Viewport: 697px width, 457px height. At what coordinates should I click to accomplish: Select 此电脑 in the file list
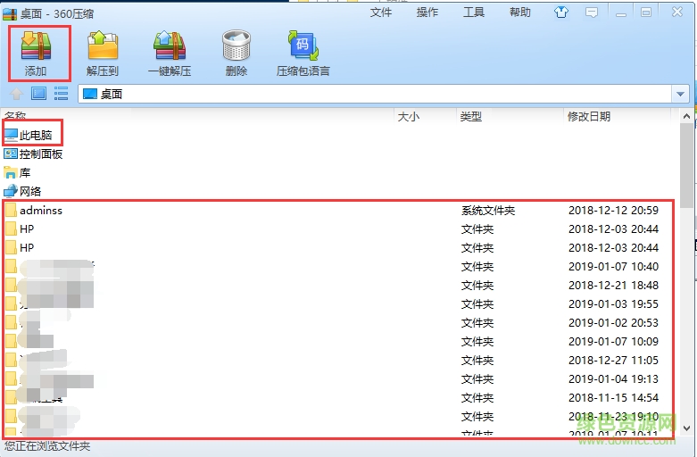28,135
